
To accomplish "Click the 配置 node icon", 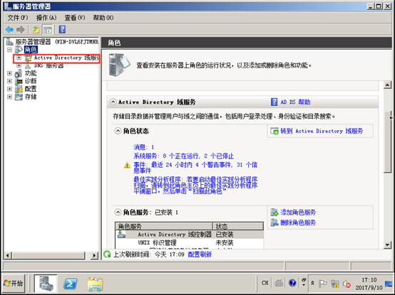I will 19,89.
